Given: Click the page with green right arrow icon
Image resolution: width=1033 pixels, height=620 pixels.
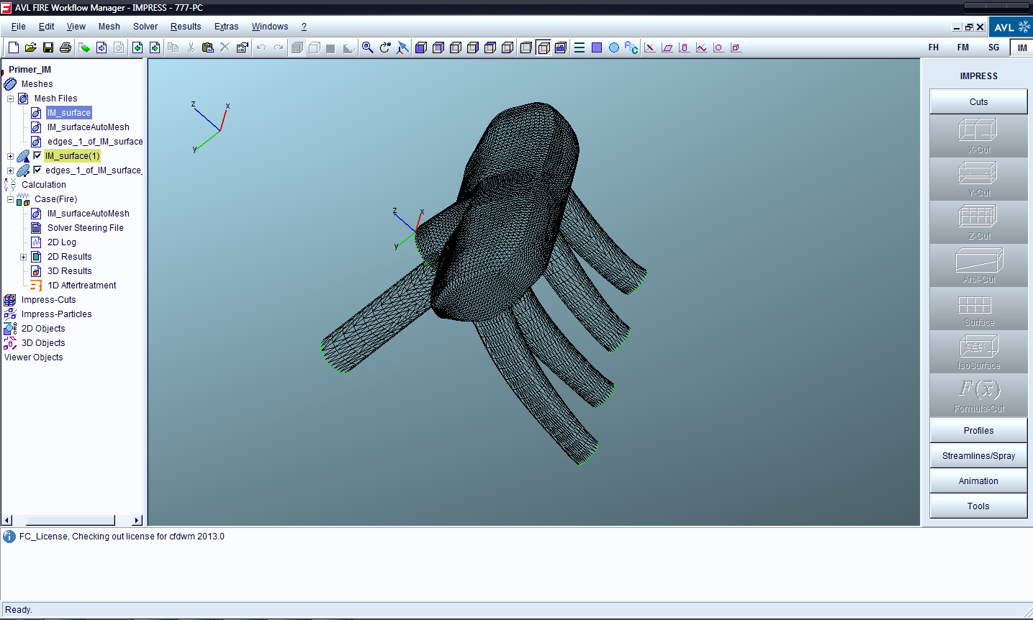Looking at the screenshot, I should tap(155, 47).
